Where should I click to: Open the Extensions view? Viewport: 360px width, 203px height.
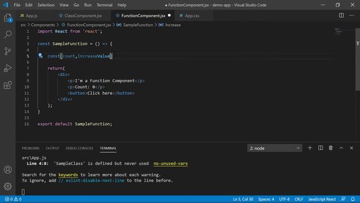pyautogui.click(x=7, y=85)
